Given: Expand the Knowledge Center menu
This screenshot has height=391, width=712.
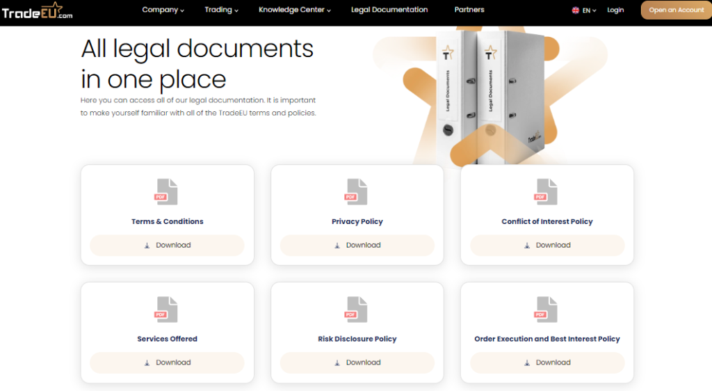Looking at the screenshot, I should 295,10.
